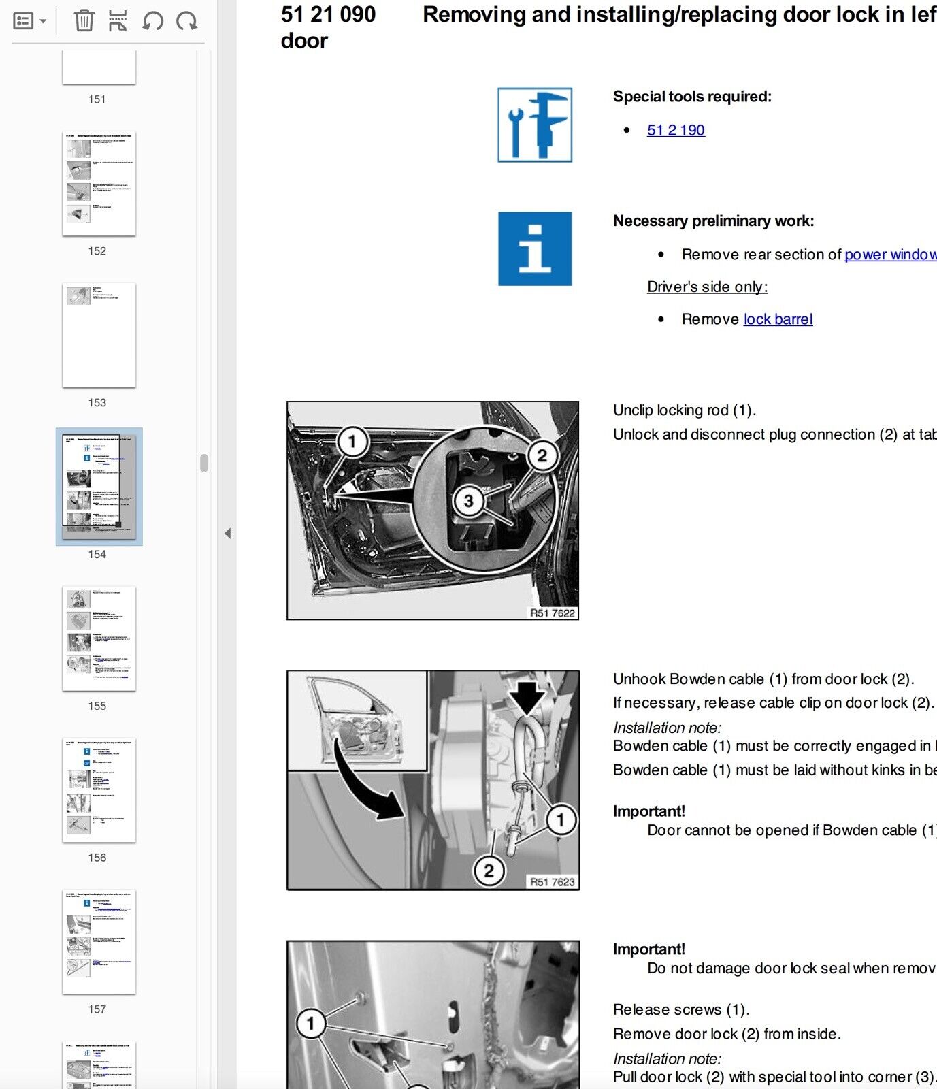This screenshot has width=937, height=1089.
Task: Click the R51 7623 Bowden cable diagram
Action: pos(433,780)
